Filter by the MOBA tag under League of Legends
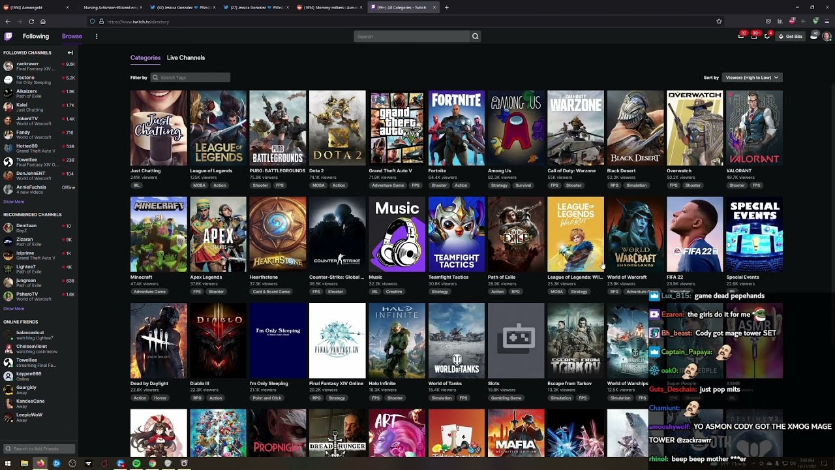Image resolution: width=835 pixels, height=470 pixels. [199, 185]
